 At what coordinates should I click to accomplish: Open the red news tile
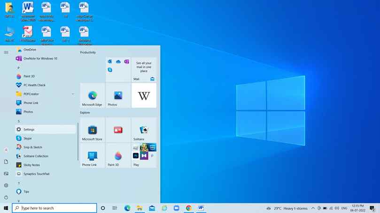click(x=118, y=130)
